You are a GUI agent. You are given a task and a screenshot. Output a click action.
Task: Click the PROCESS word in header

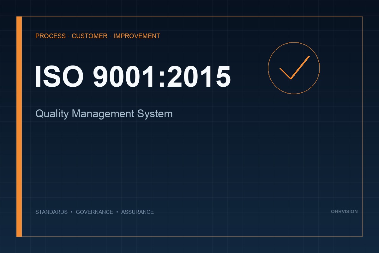51,36
